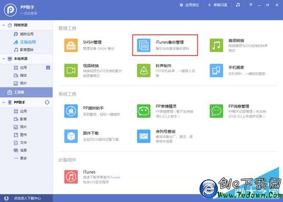The image size is (283, 202).
Task: Click the 修复闪退 text button
Action: pyautogui.click(x=220, y=5)
